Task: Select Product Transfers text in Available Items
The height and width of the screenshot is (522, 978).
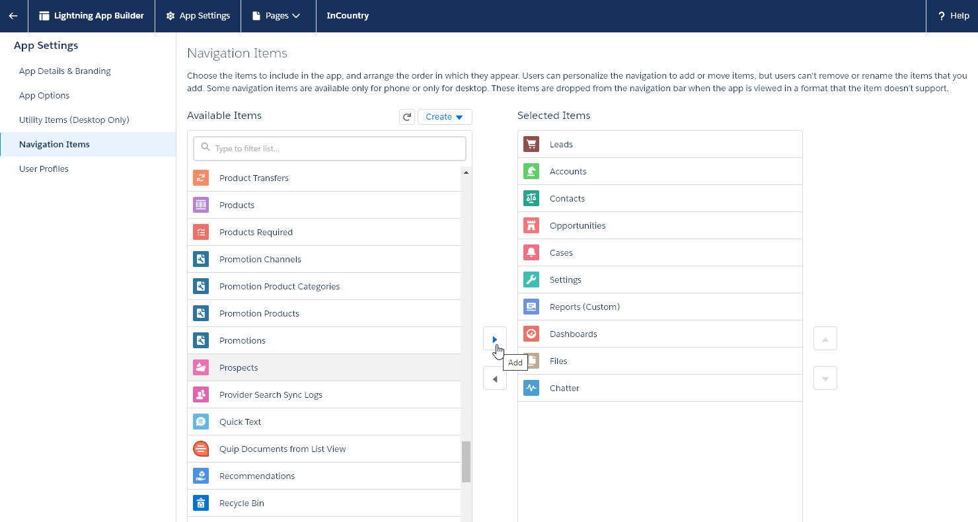Action: pos(254,178)
